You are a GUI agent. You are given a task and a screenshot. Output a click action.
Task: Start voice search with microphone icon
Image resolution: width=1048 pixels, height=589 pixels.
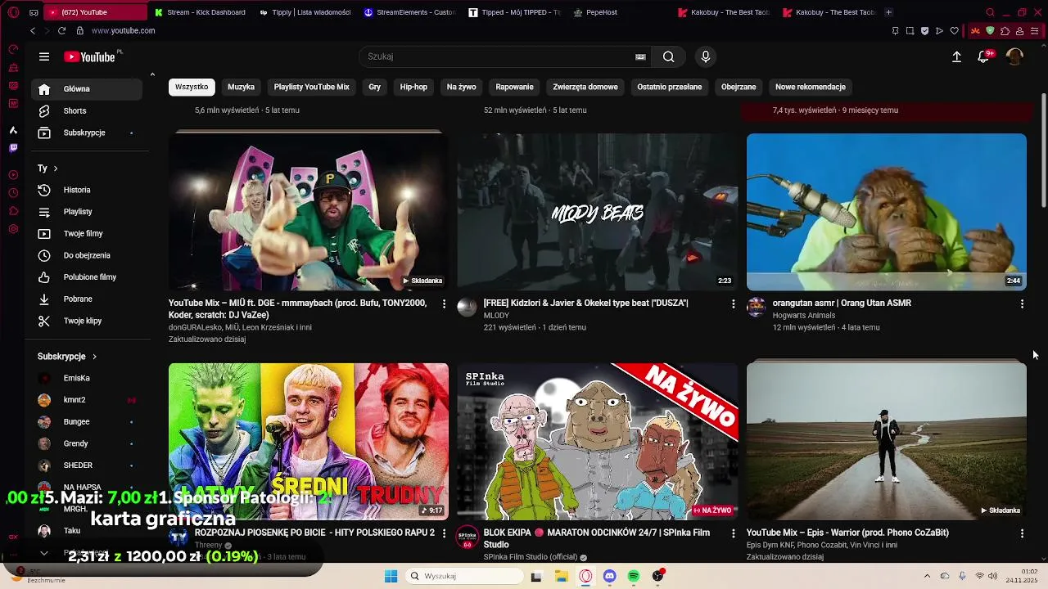(x=706, y=56)
